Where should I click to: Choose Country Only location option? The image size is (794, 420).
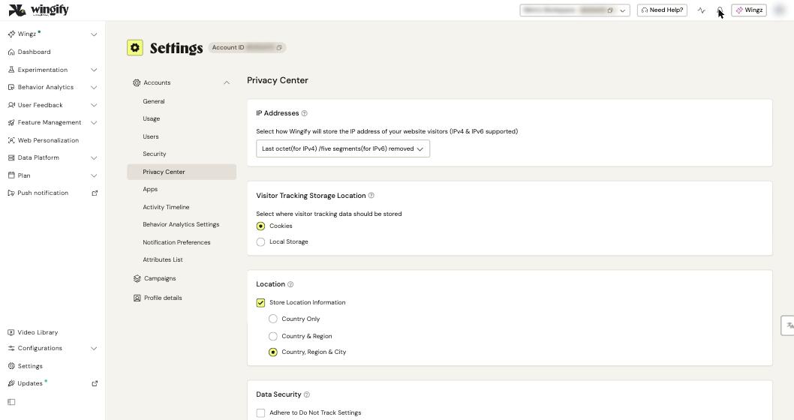pyautogui.click(x=273, y=319)
